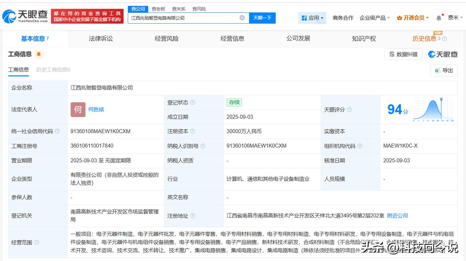Click credit code 91360106MAEW1K0CXM in 统一社会信用代码 row

(x=100, y=131)
